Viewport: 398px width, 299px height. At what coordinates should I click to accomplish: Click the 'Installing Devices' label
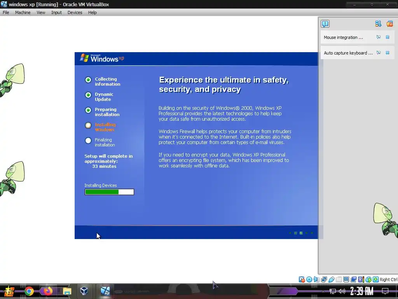pyautogui.click(x=101, y=185)
